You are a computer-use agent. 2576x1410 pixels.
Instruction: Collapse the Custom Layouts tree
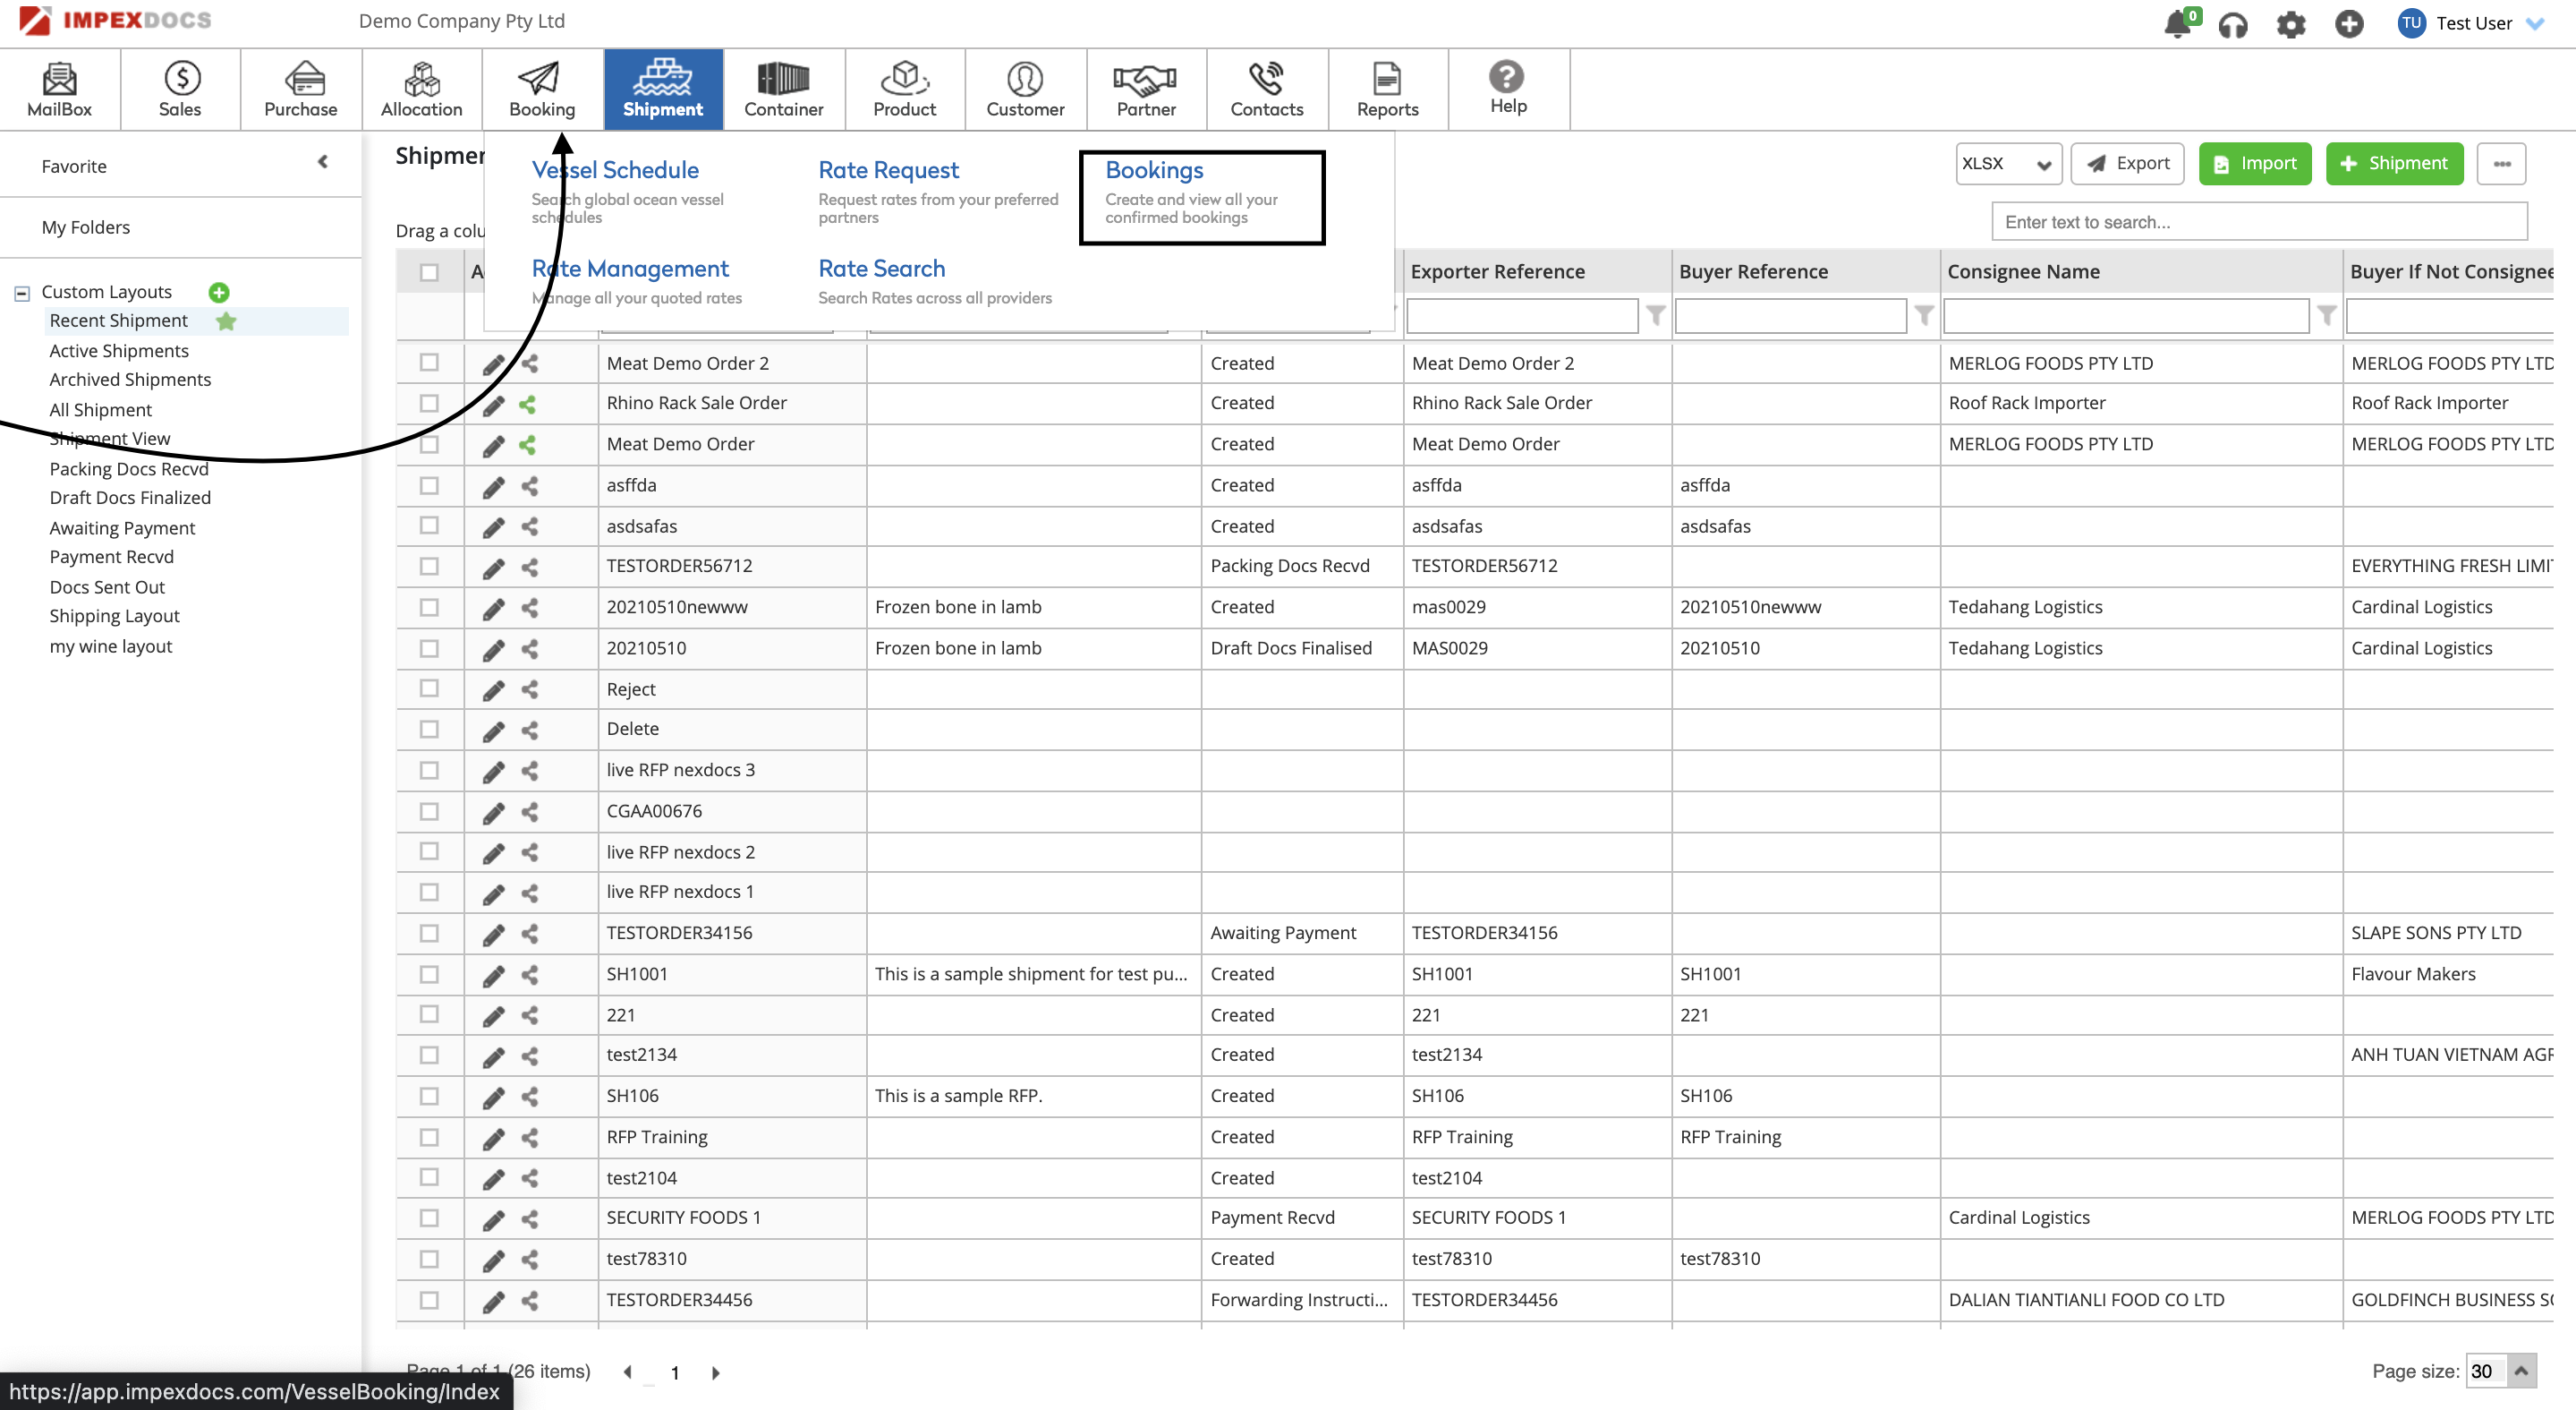22,294
